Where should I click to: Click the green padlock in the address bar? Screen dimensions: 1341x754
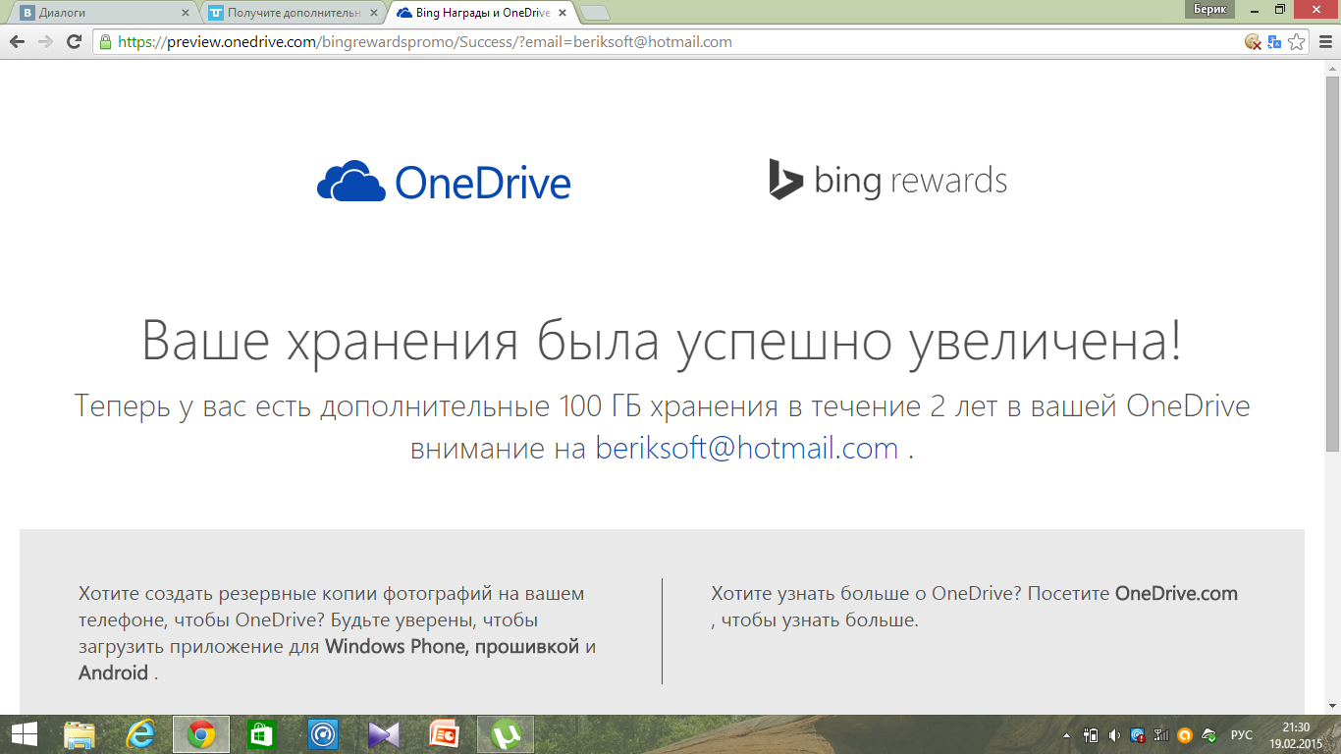coord(105,42)
